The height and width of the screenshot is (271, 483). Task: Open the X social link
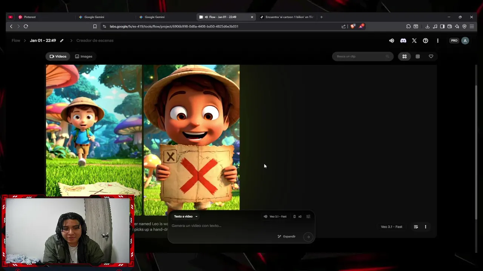pos(414,41)
